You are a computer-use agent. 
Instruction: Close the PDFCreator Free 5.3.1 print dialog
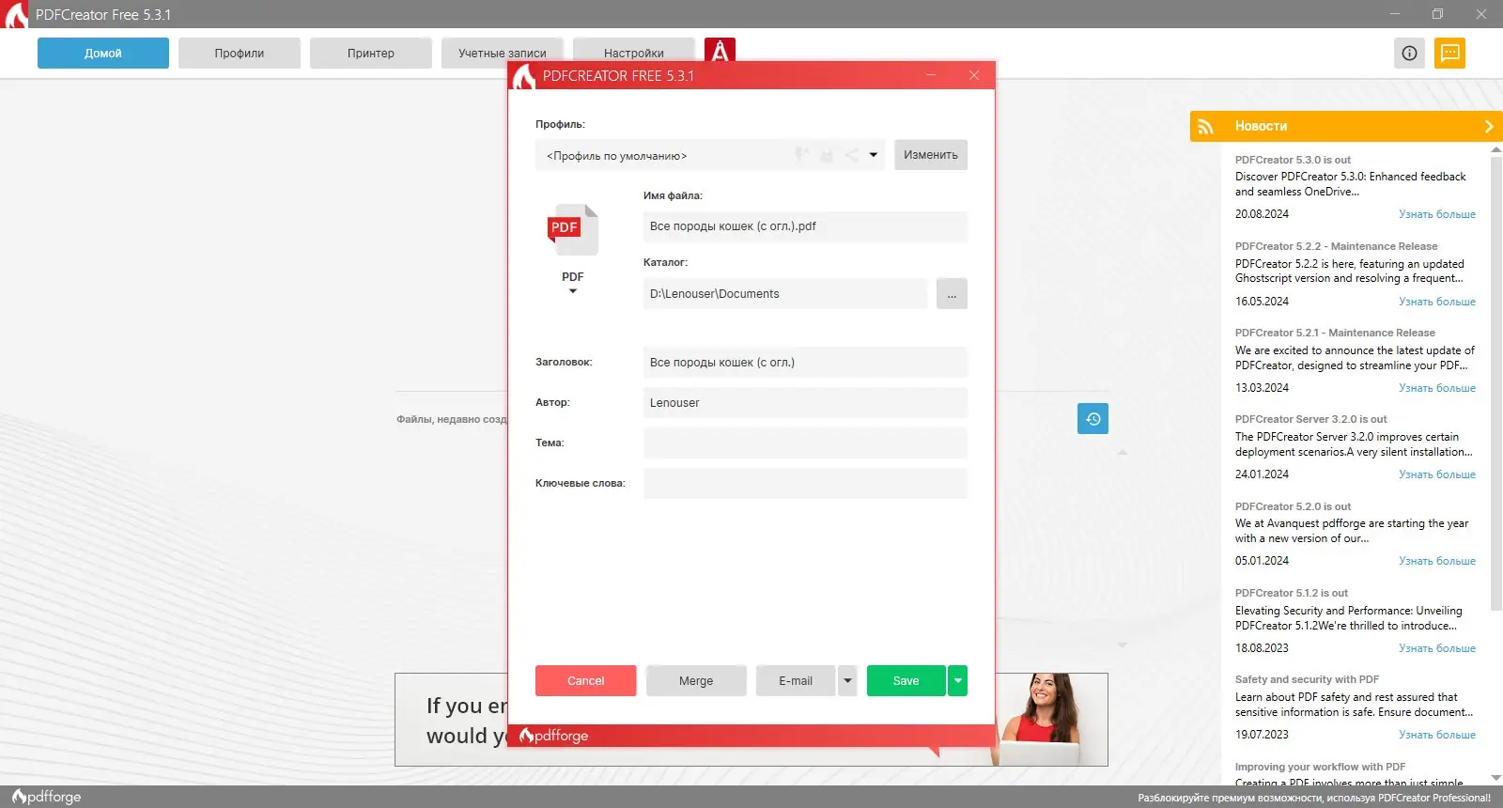point(974,75)
